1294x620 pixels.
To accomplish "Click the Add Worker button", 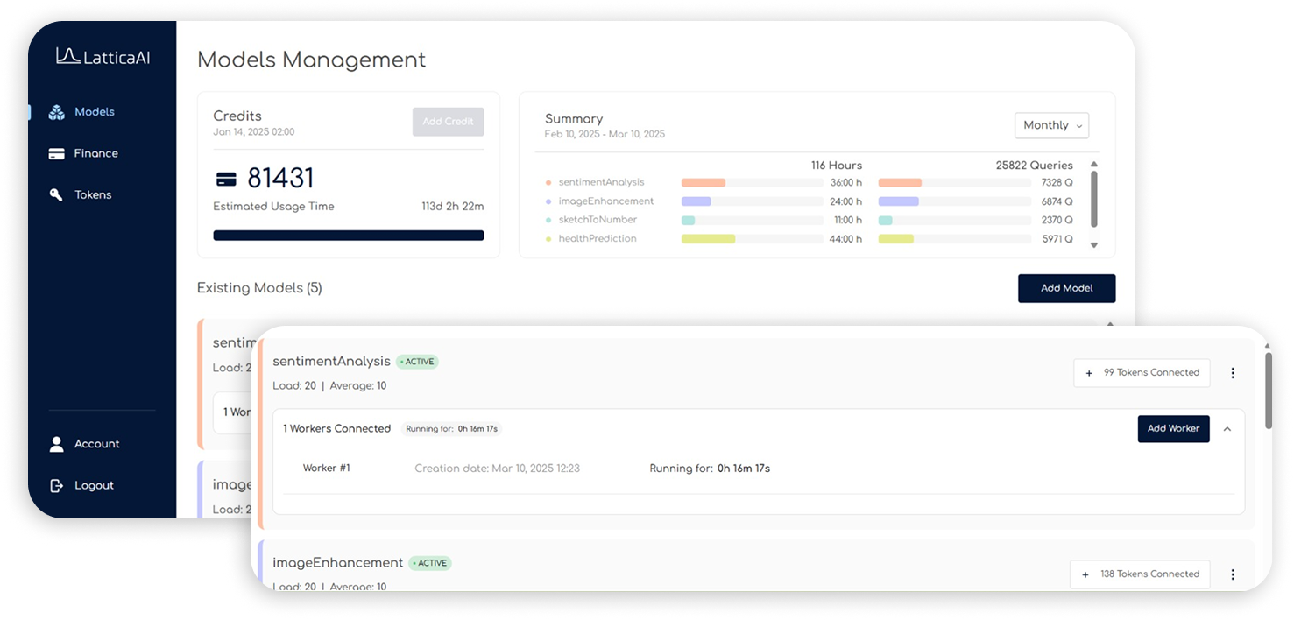I will pyautogui.click(x=1173, y=429).
